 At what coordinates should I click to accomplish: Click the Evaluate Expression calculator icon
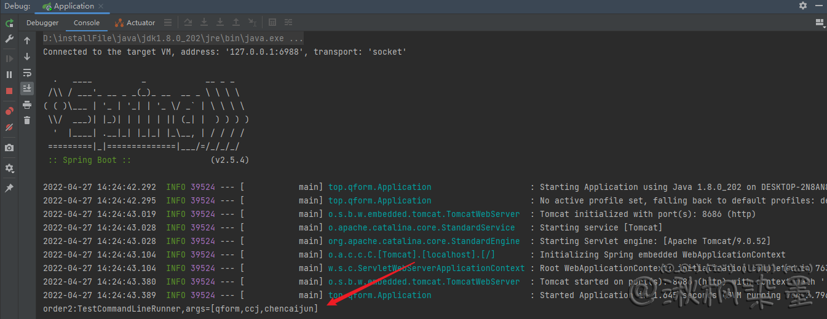pyautogui.click(x=272, y=23)
